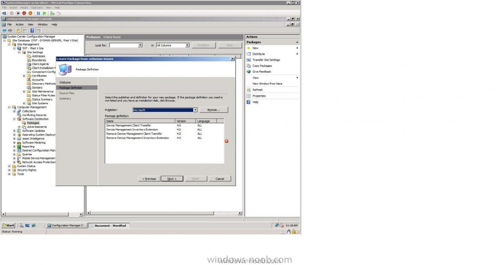Viewport: 499px width, 265px height.
Task: Select Device Management Client Transfer definition
Action: (x=129, y=126)
